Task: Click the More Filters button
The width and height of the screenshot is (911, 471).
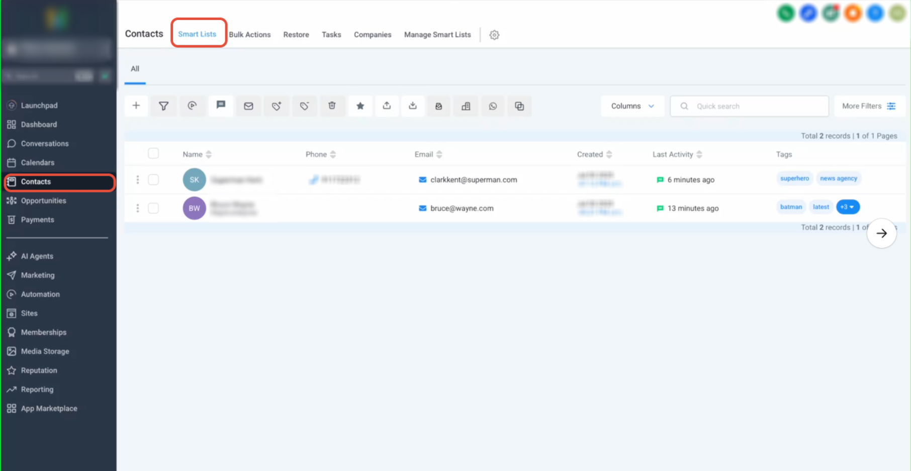Action: (x=869, y=106)
